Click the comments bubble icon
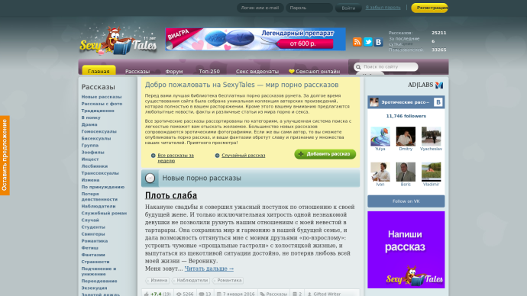The height and width of the screenshot is (296, 527). (x=202, y=294)
